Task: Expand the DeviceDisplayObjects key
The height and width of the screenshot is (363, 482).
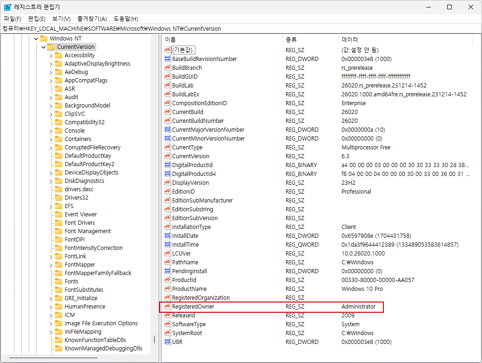Action: tap(51, 173)
